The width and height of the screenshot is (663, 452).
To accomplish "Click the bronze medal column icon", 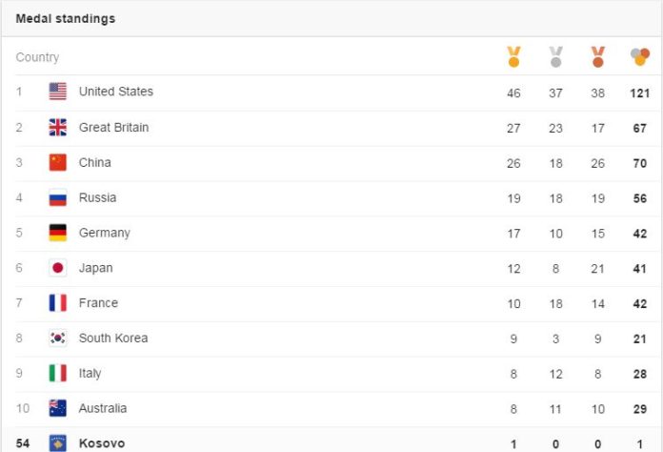I will [x=598, y=56].
